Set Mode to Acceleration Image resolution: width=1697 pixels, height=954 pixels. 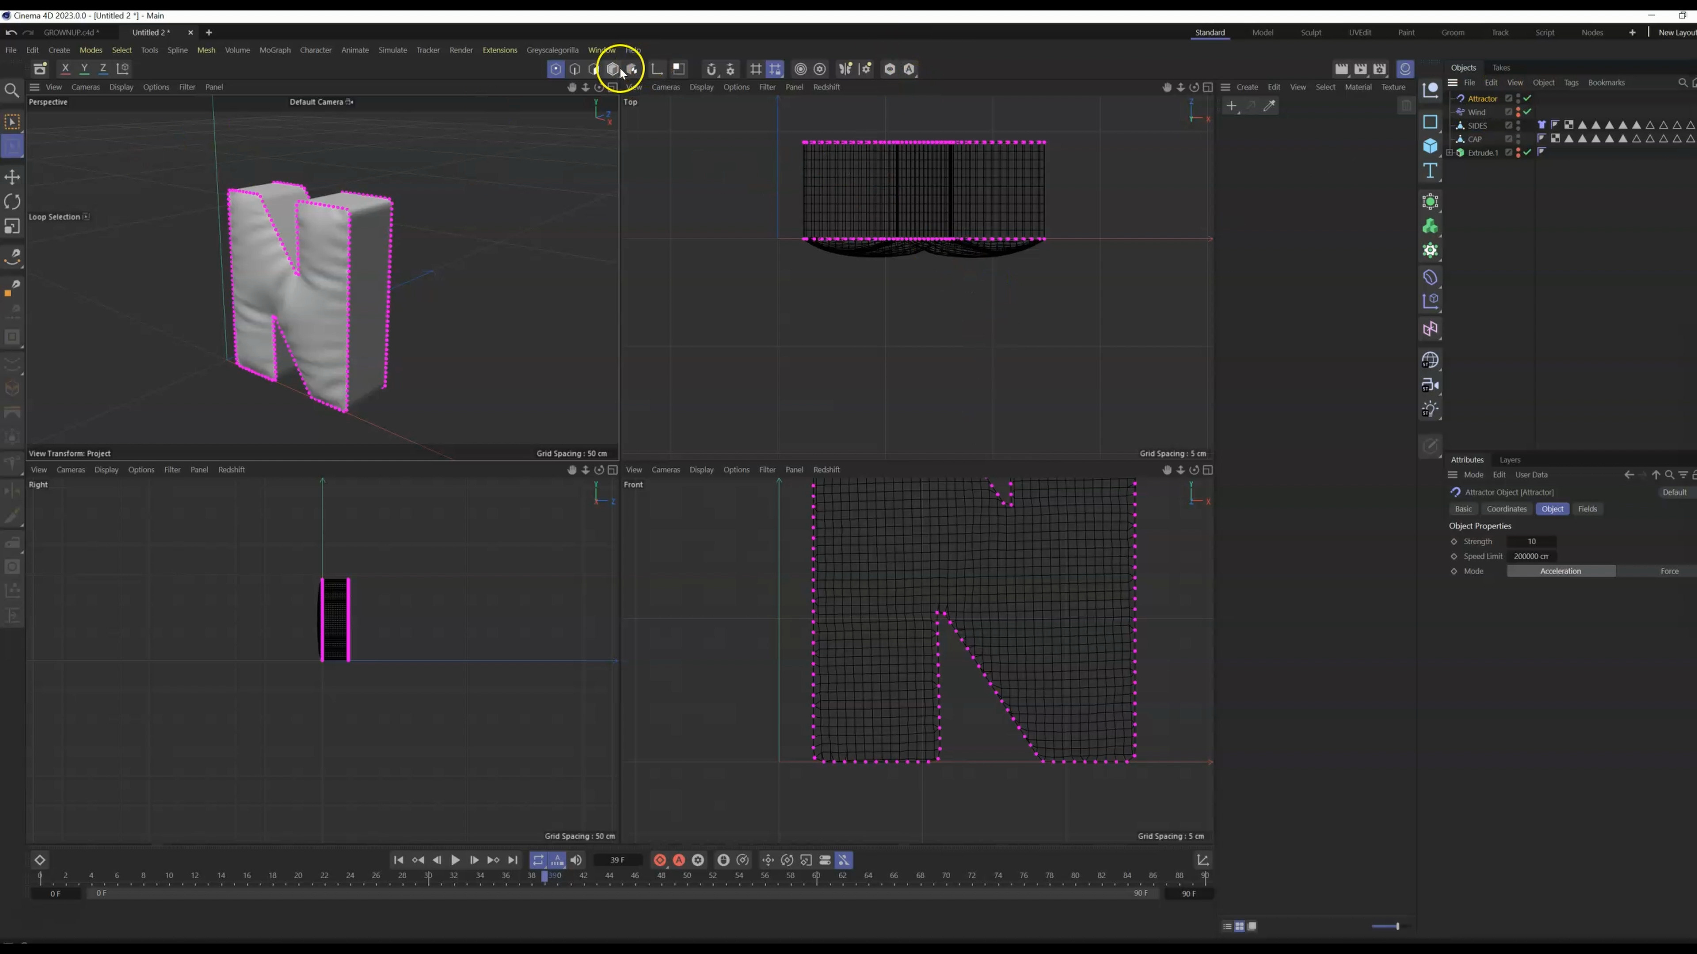click(1560, 571)
